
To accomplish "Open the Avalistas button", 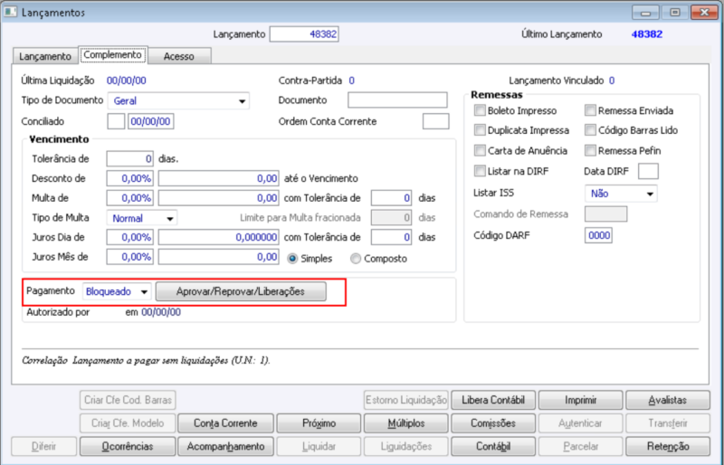I will coord(668,400).
